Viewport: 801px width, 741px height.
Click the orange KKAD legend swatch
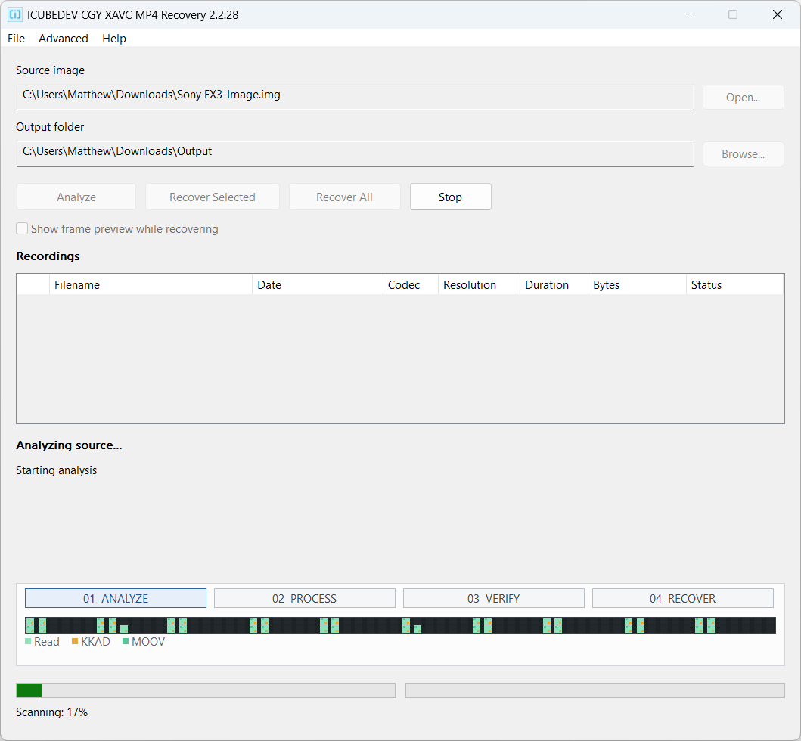pos(75,641)
